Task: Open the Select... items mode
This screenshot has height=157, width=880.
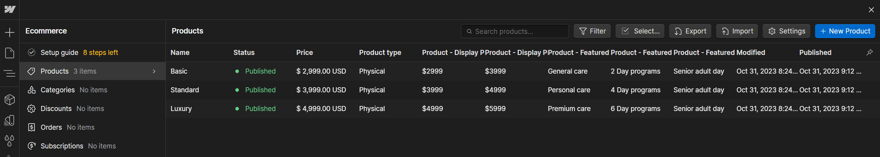Action: [640, 31]
